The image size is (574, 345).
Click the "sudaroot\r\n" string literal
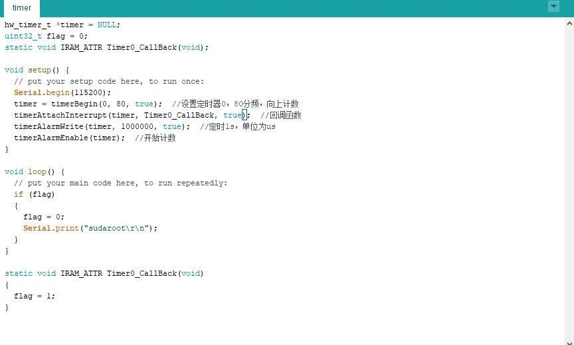point(120,229)
